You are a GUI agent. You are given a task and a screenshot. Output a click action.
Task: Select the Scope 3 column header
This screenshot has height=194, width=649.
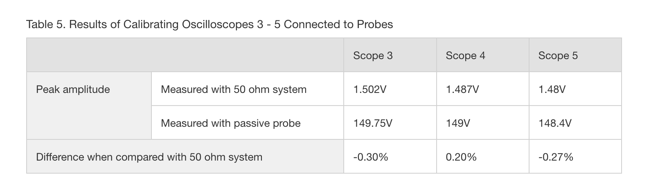373,55
